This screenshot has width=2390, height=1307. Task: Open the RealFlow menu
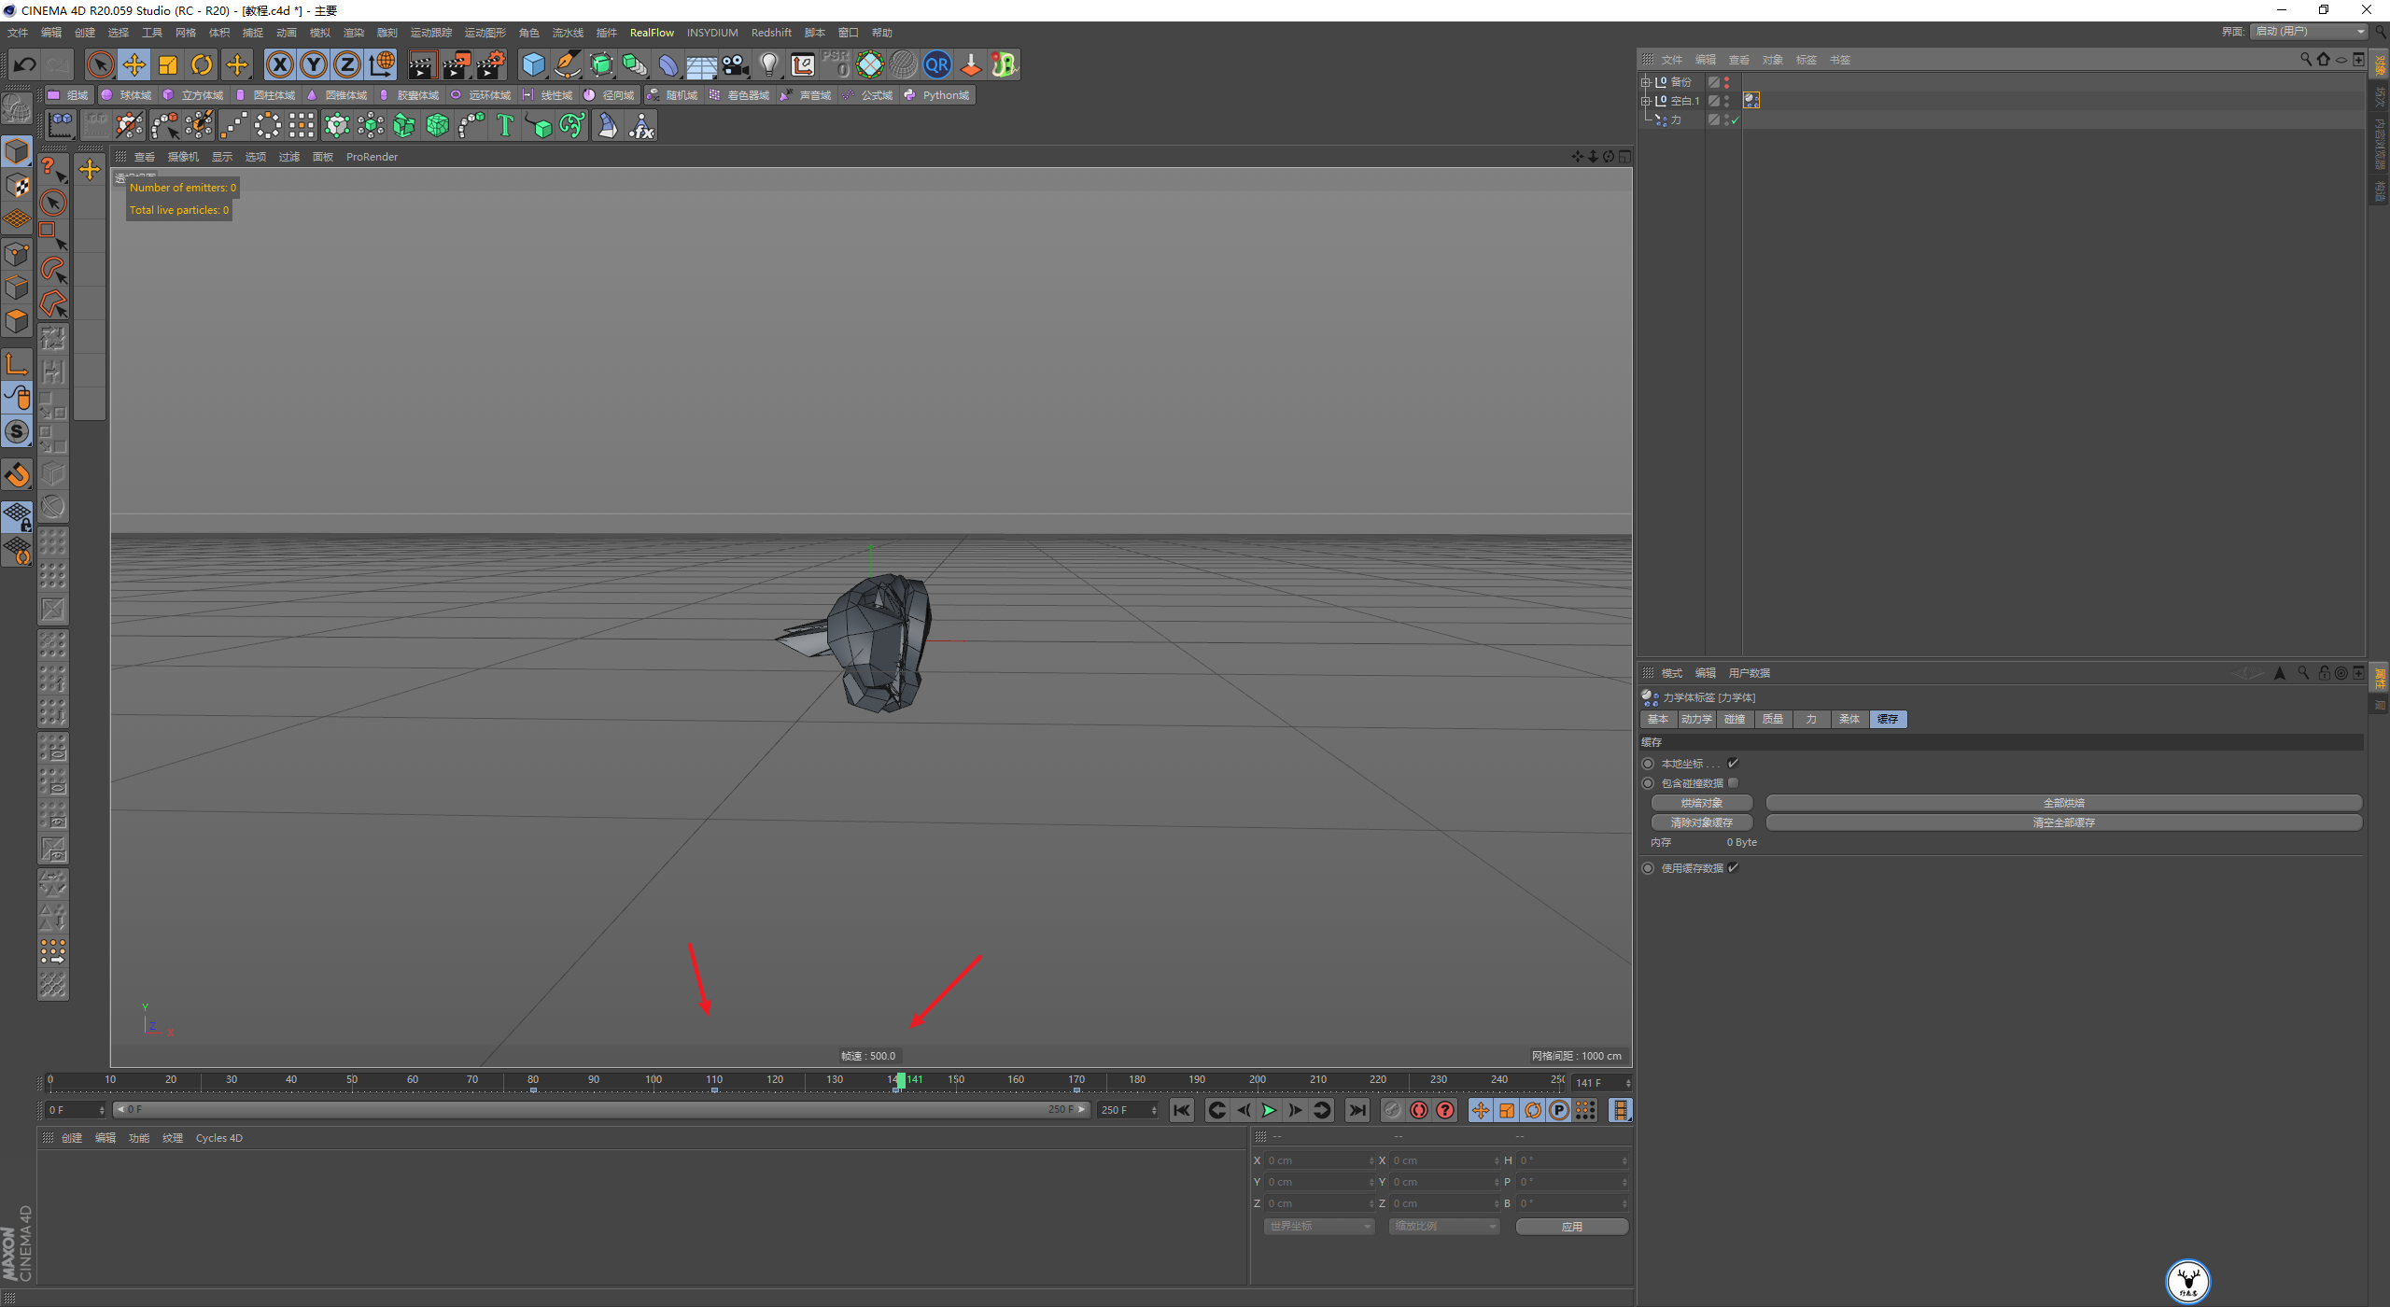point(652,33)
